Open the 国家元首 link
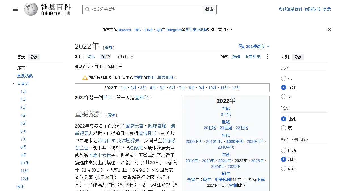This screenshot has height=191, width=340. point(135,126)
